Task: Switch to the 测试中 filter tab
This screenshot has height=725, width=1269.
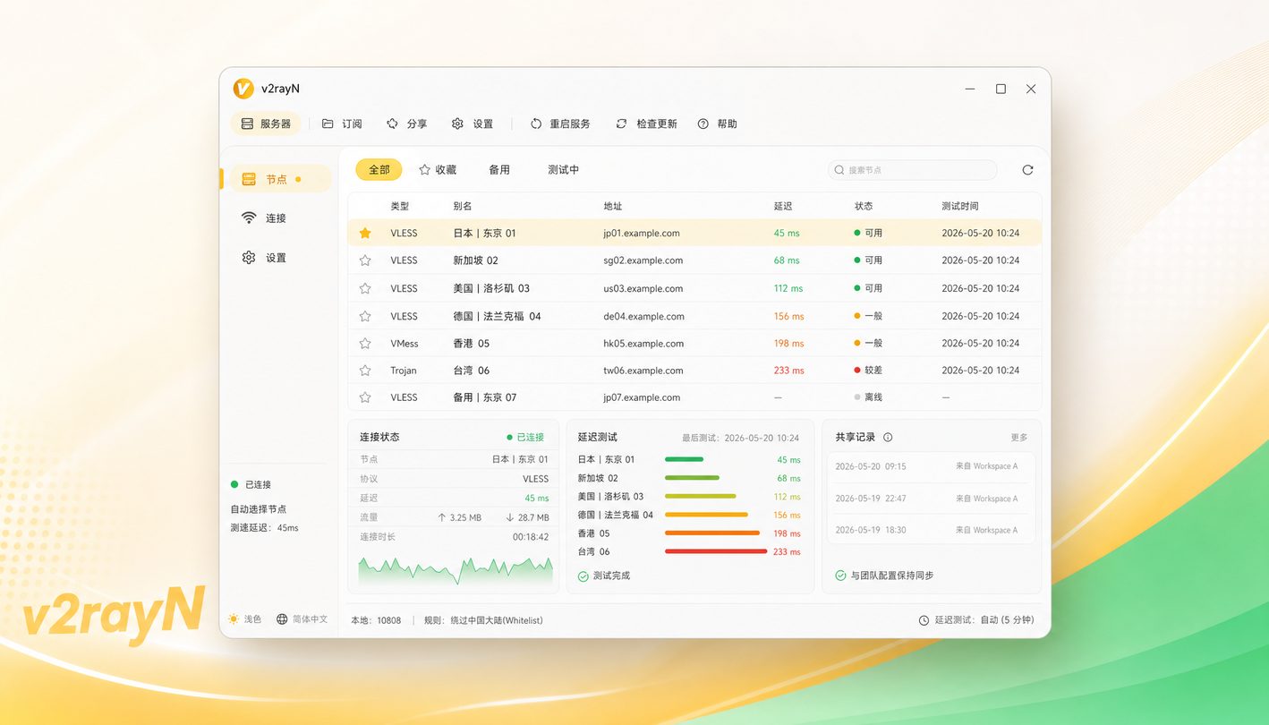Action: click(564, 170)
